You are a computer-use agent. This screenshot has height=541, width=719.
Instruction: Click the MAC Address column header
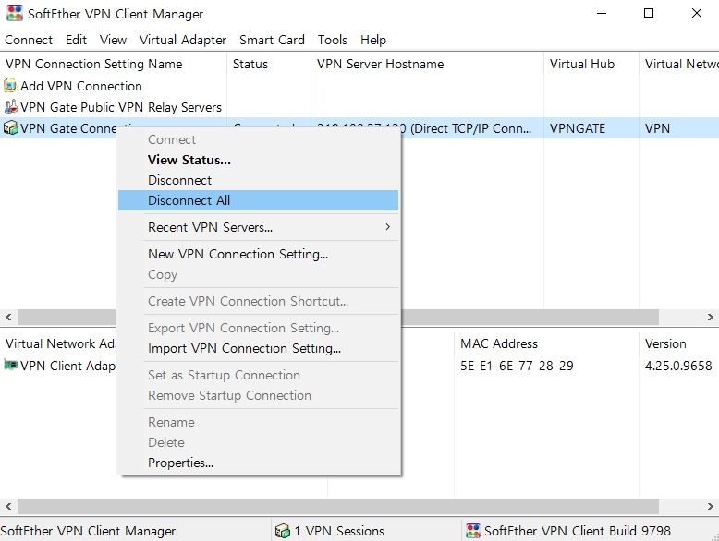click(546, 343)
